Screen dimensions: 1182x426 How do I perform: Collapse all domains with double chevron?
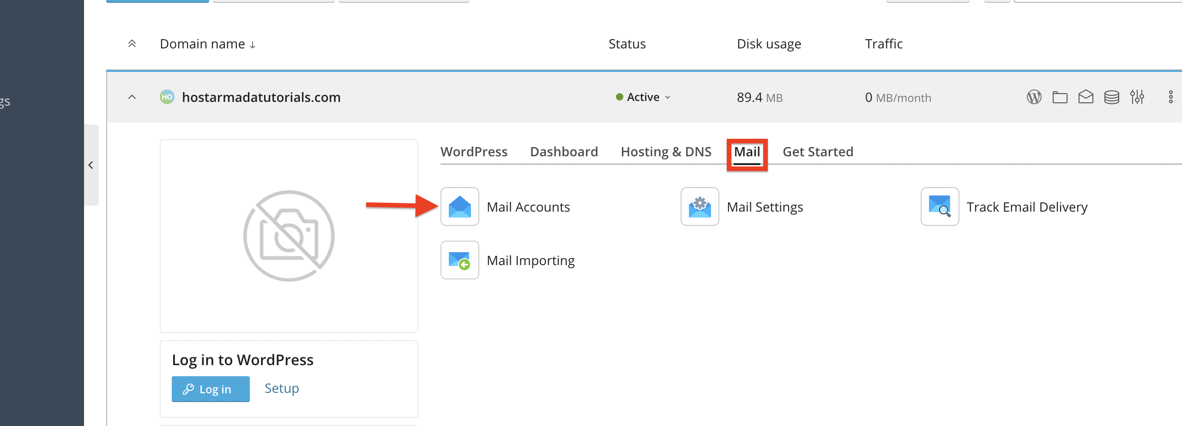pyautogui.click(x=132, y=44)
